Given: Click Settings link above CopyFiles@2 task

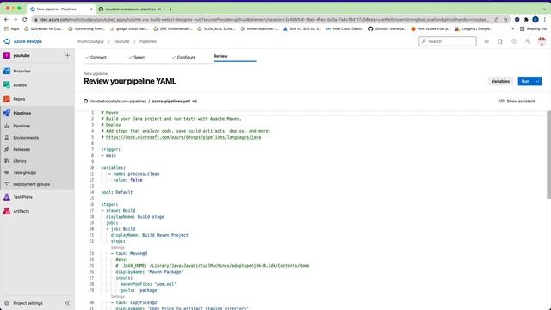Looking at the screenshot, I should (118, 296).
